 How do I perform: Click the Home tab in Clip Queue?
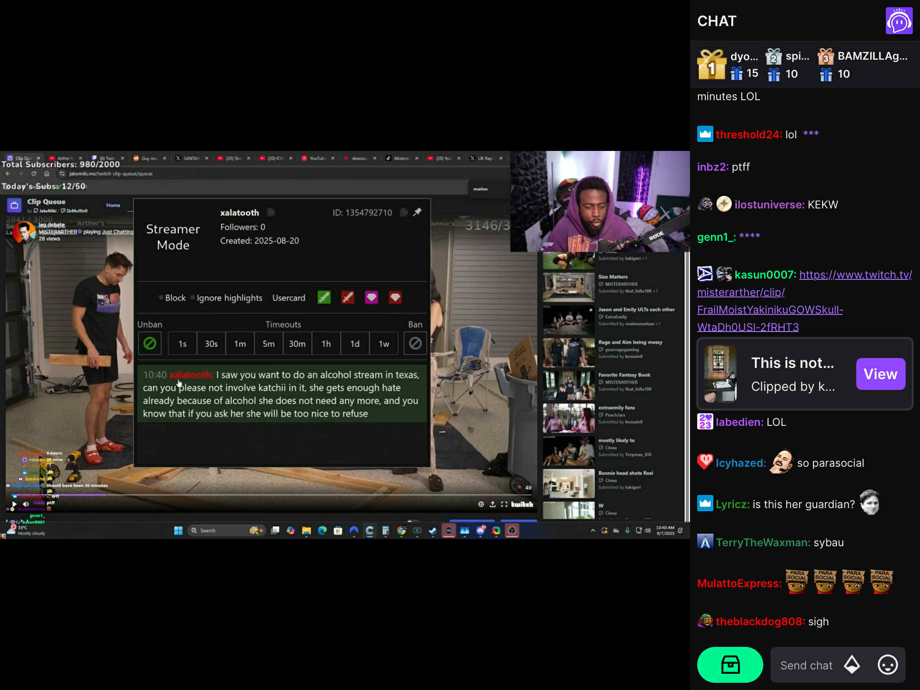pyautogui.click(x=113, y=205)
